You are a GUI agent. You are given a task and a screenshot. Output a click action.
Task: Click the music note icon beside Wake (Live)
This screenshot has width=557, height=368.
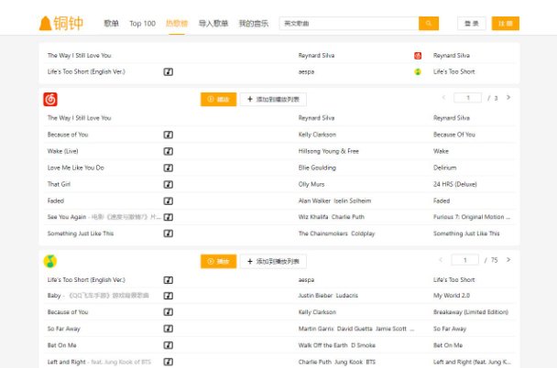169,151
